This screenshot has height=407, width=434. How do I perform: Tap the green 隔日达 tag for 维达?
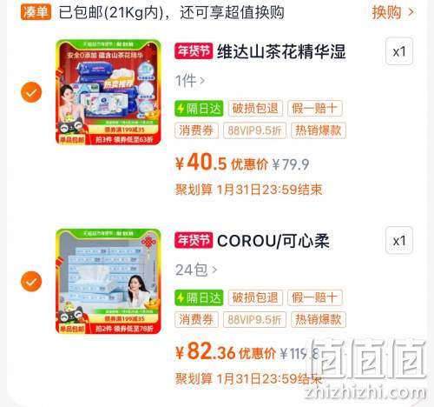pyautogui.click(x=199, y=109)
